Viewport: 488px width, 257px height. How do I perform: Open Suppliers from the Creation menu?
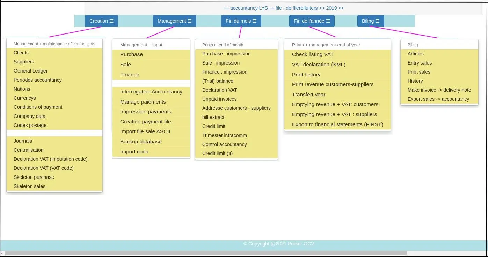tap(24, 62)
